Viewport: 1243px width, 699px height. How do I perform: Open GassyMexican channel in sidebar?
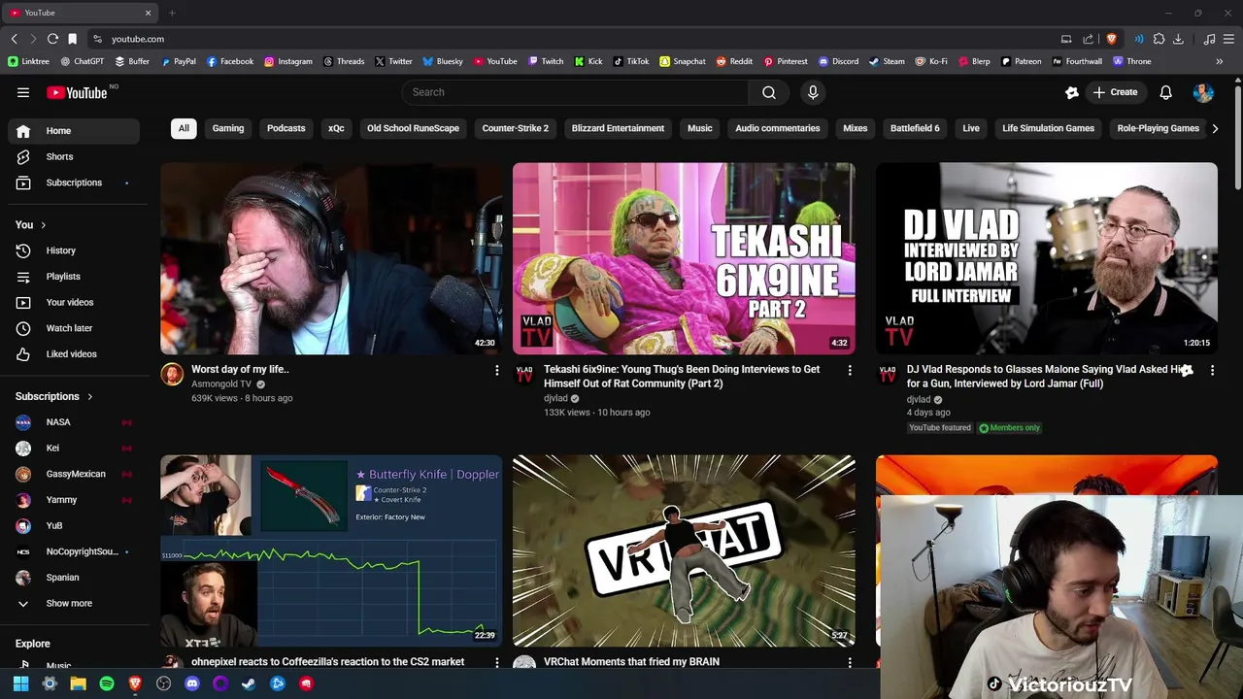73,474
